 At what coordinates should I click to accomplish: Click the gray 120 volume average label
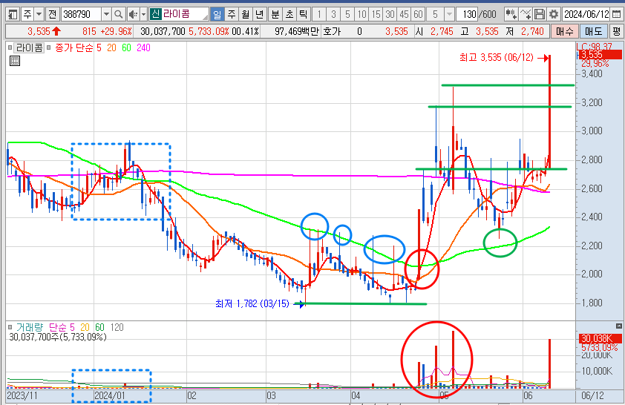click(117, 327)
